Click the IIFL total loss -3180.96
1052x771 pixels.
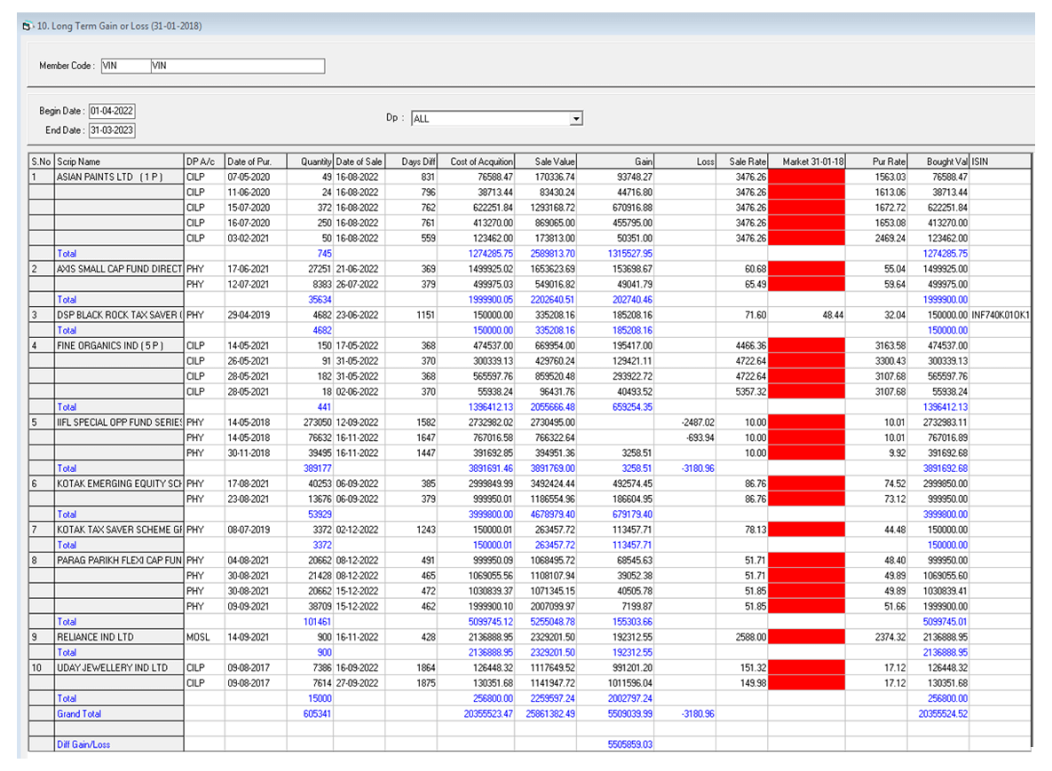tap(699, 468)
